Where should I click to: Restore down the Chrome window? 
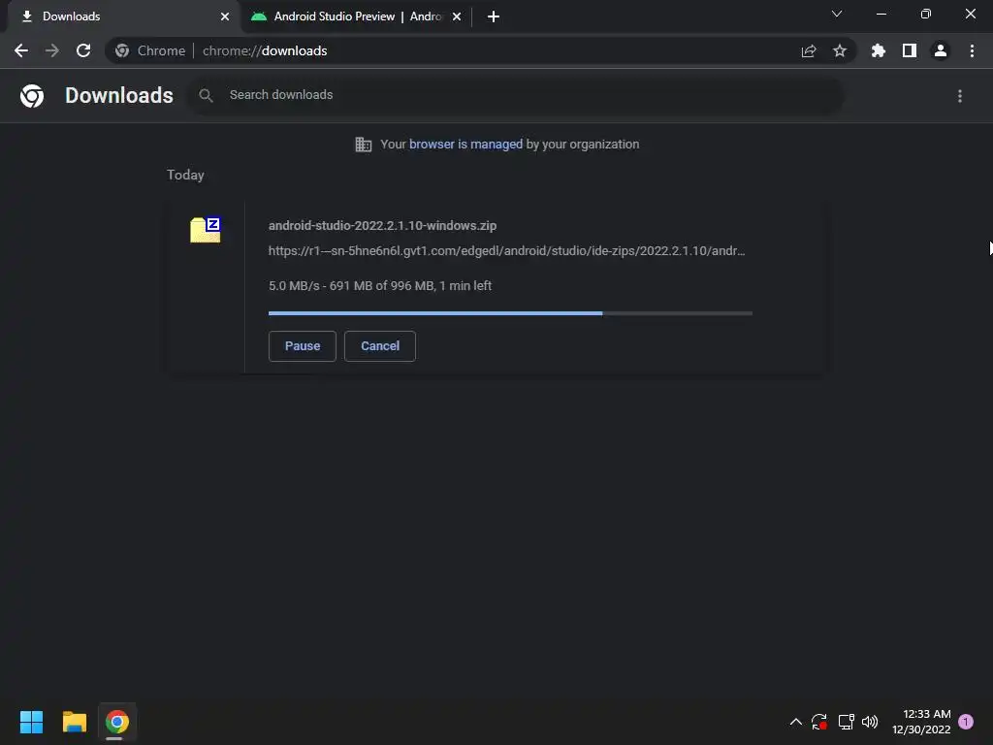[926, 14]
